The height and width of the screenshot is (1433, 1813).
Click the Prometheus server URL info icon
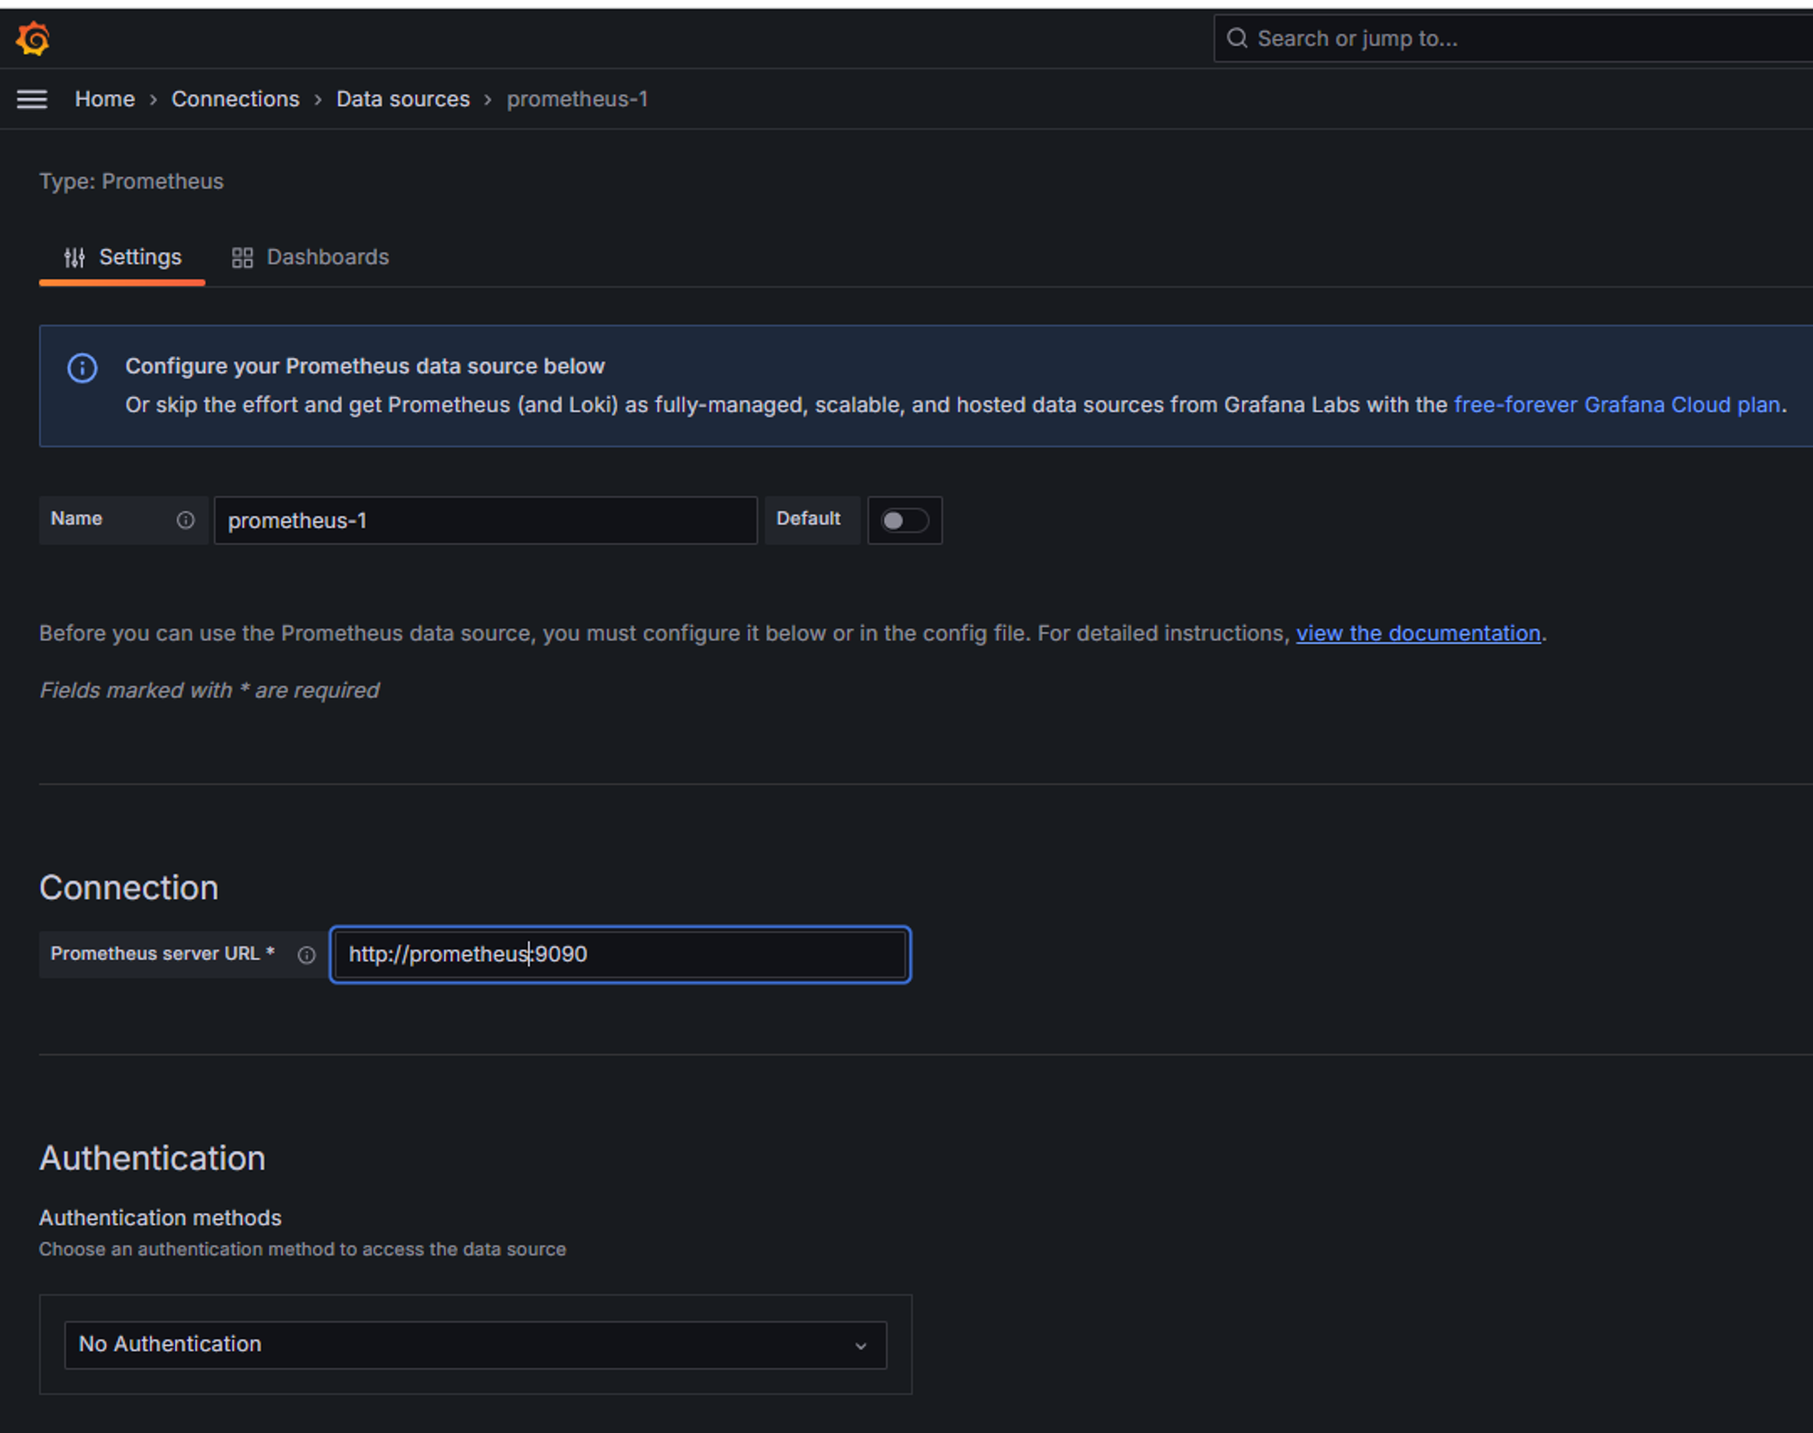click(306, 954)
